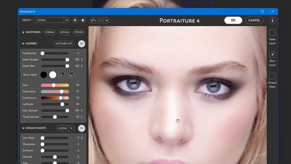Open the info button
The height and width of the screenshot is (164, 291).
272,20
